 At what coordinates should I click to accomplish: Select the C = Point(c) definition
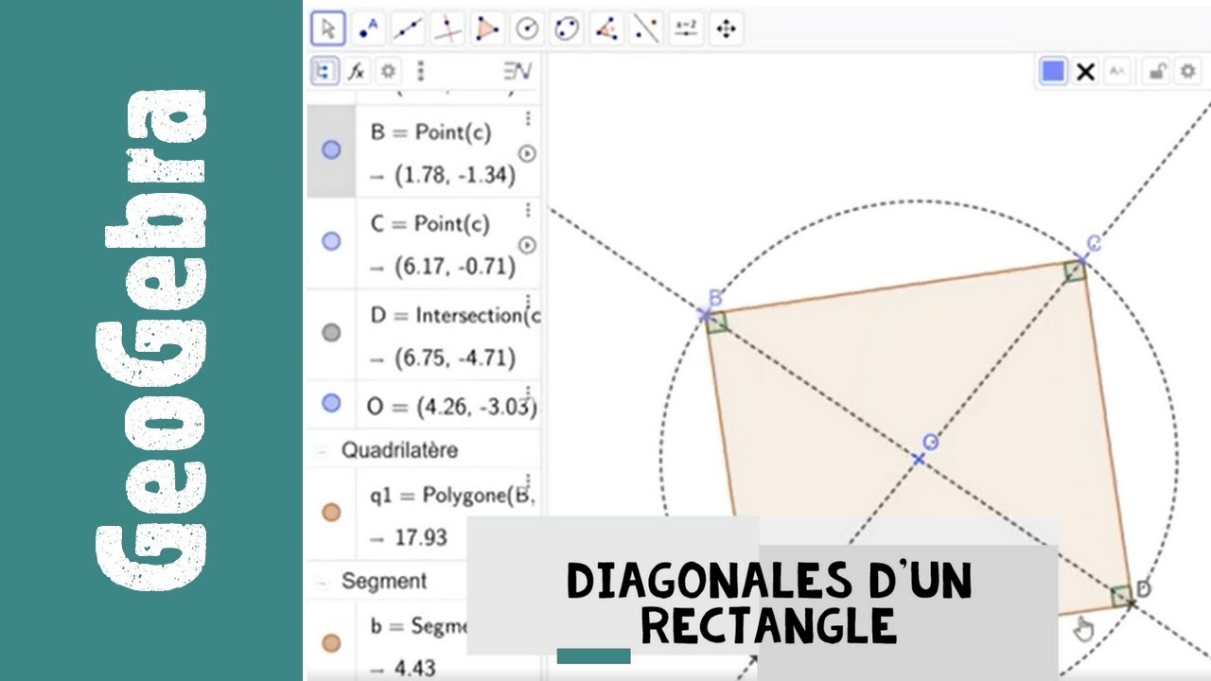[430, 224]
